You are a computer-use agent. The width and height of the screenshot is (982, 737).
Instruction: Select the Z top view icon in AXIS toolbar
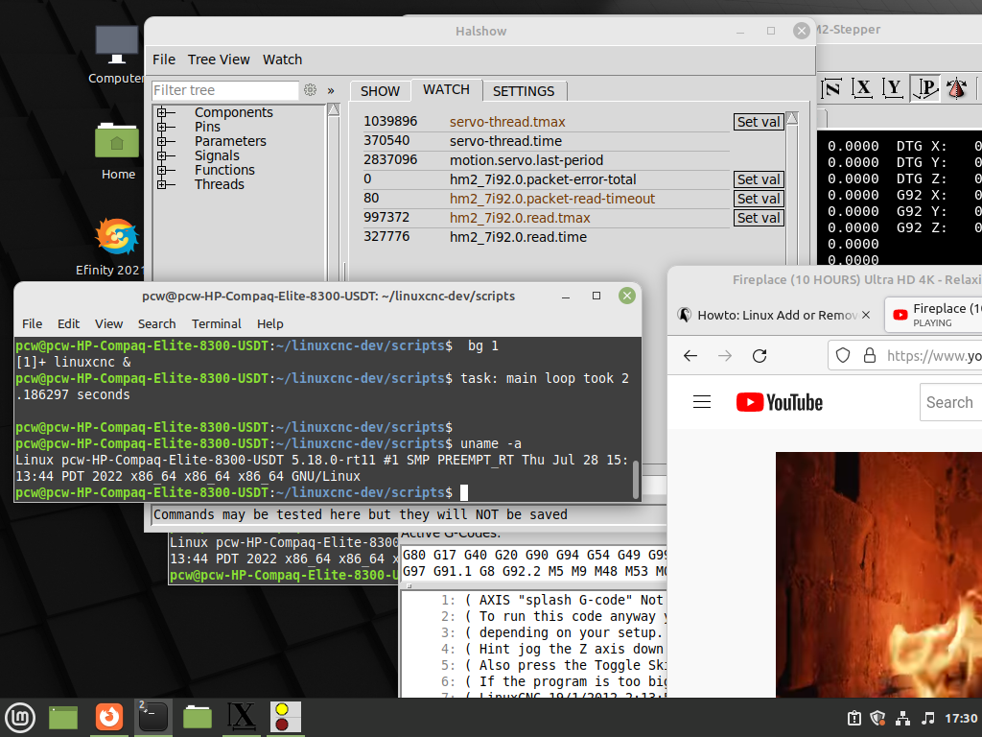coord(831,88)
